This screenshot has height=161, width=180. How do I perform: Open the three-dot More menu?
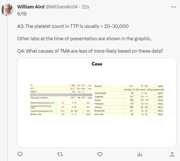click(174, 7)
